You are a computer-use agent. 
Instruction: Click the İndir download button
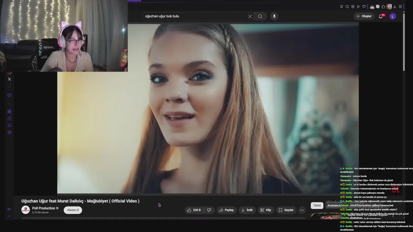pos(247,210)
